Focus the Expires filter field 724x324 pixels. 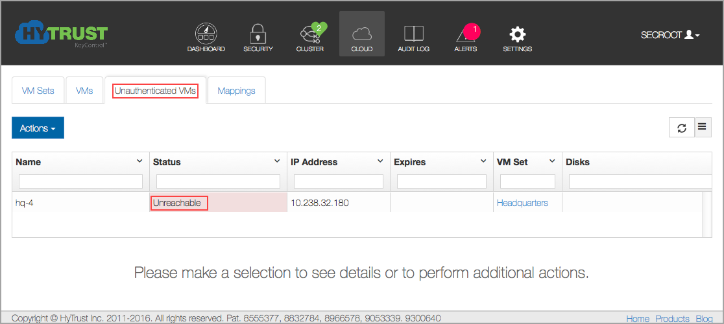pos(442,181)
